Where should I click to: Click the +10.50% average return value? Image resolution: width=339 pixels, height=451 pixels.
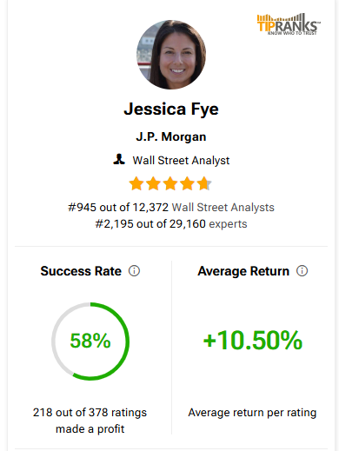[x=253, y=340]
